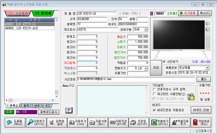Select the 2.품목 sort tab

pyautogui.click(x=25, y=106)
